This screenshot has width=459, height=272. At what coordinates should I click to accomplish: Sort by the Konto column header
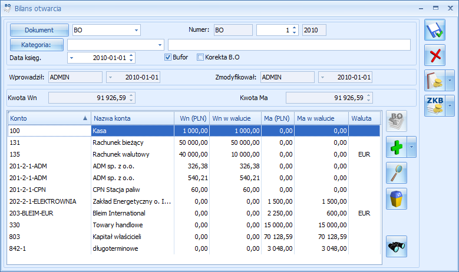click(49, 118)
